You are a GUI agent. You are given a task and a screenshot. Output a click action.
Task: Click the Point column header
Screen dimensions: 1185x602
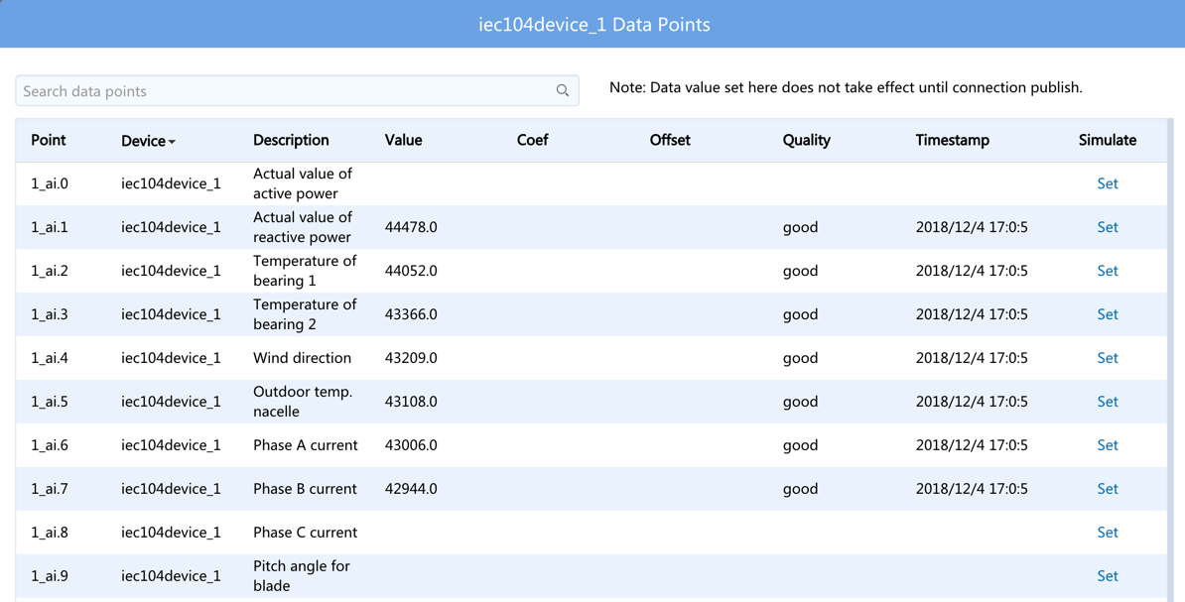(49, 140)
